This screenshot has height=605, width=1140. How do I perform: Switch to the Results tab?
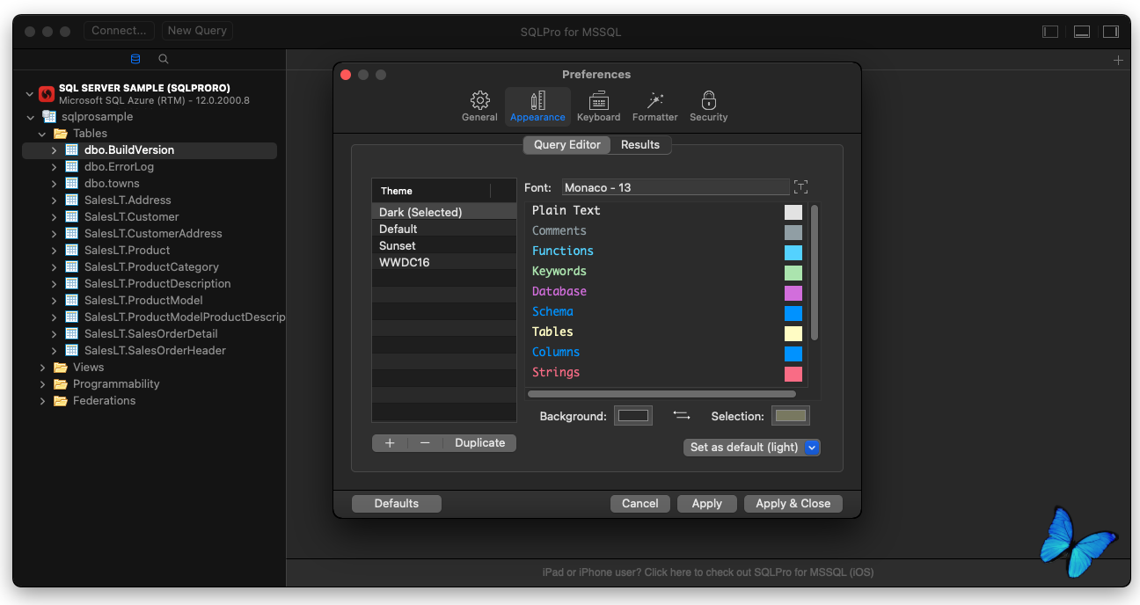pos(640,145)
